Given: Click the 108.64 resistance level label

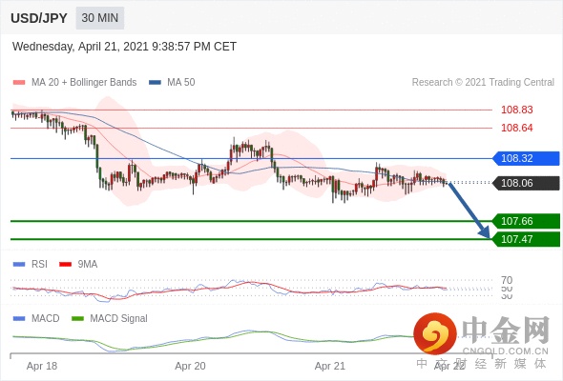Looking at the screenshot, I should 516,128.
